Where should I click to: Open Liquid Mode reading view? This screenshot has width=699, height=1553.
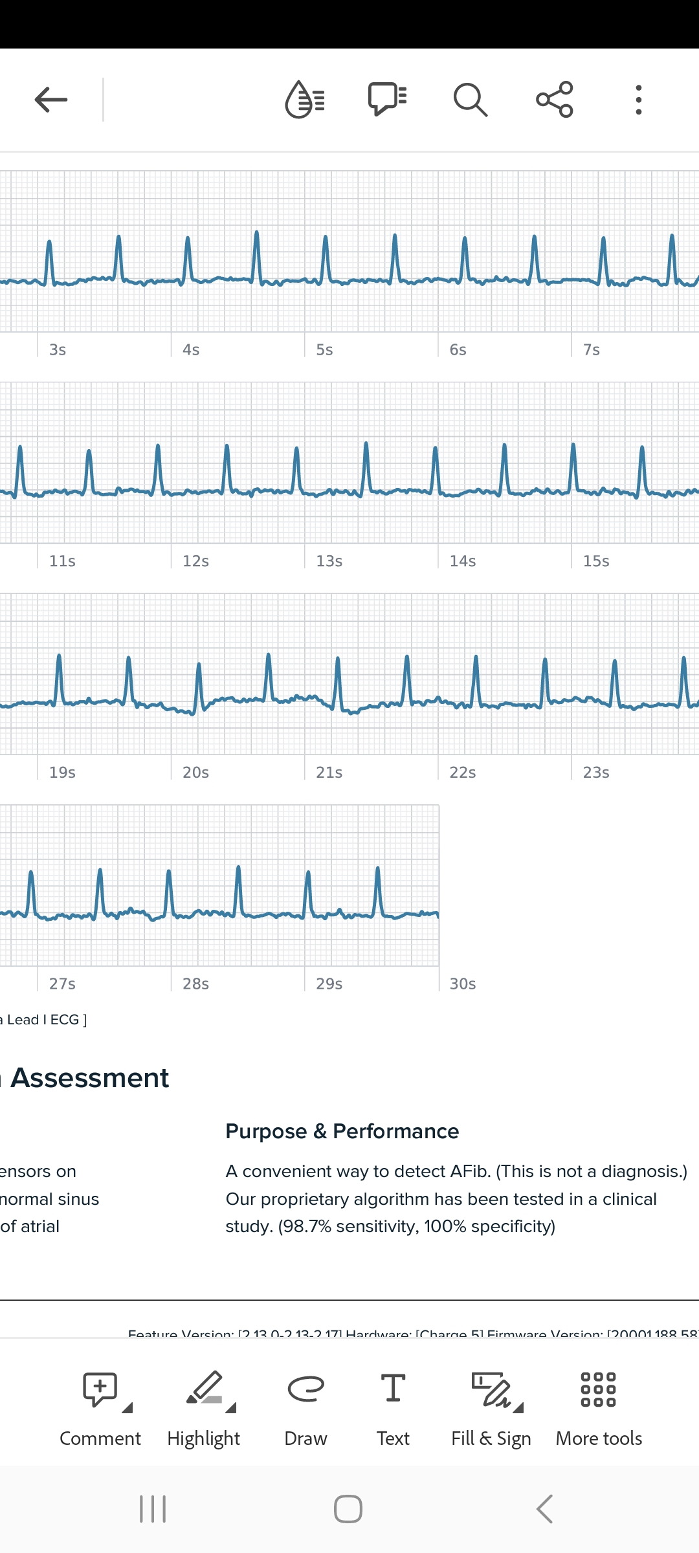304,100
